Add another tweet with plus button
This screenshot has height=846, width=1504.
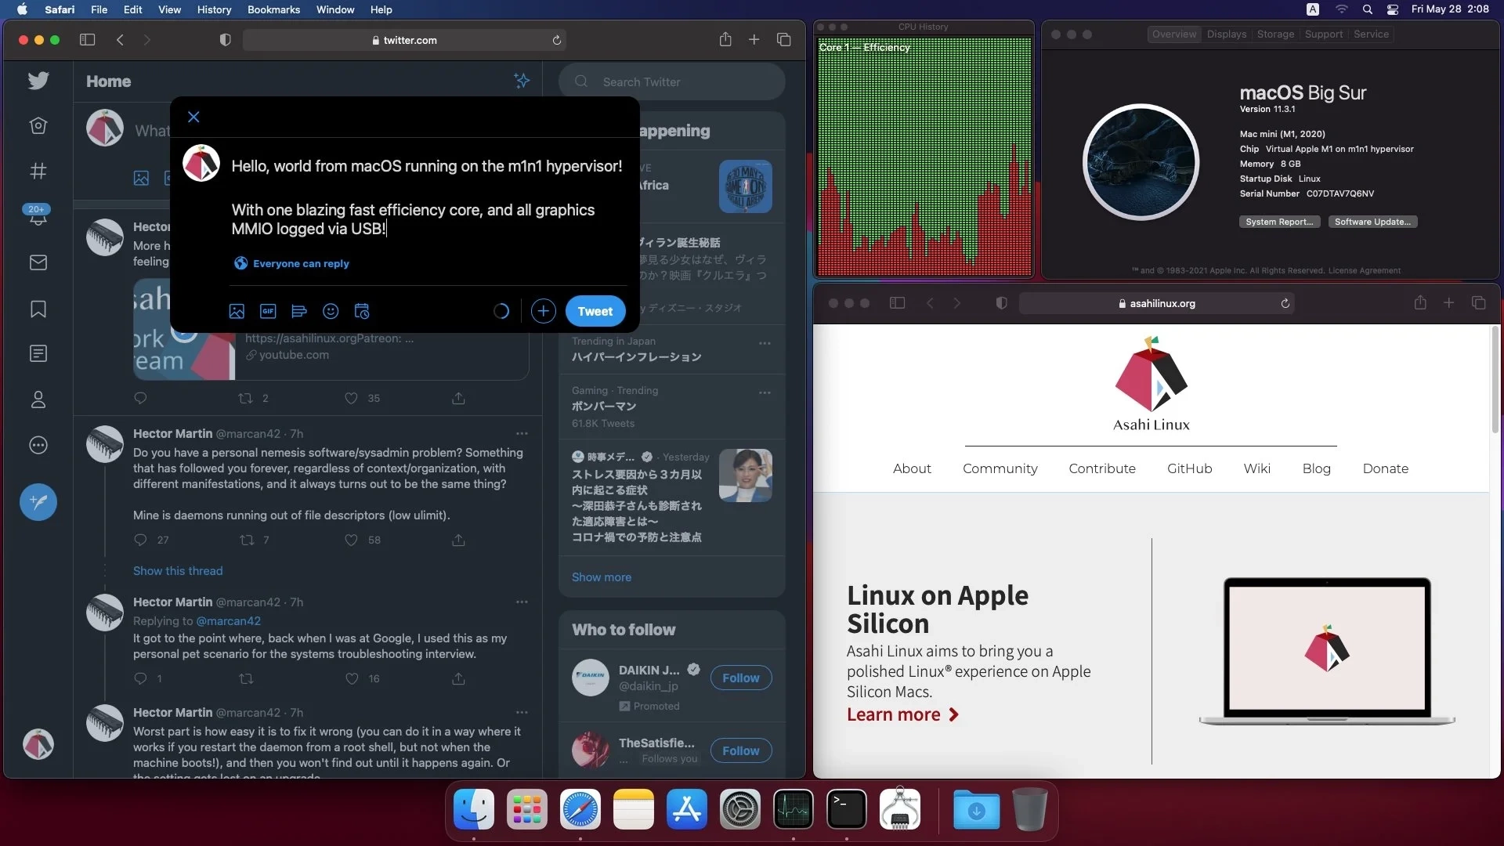coord(543,311)
